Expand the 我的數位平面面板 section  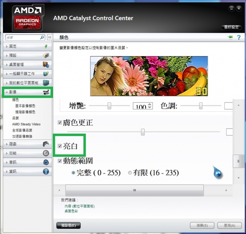(6, 83)
